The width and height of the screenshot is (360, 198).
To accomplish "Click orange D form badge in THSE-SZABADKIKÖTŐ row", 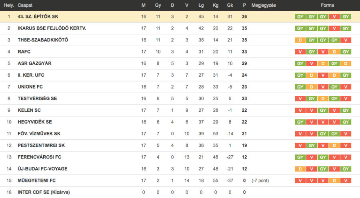I will point(300,40).
